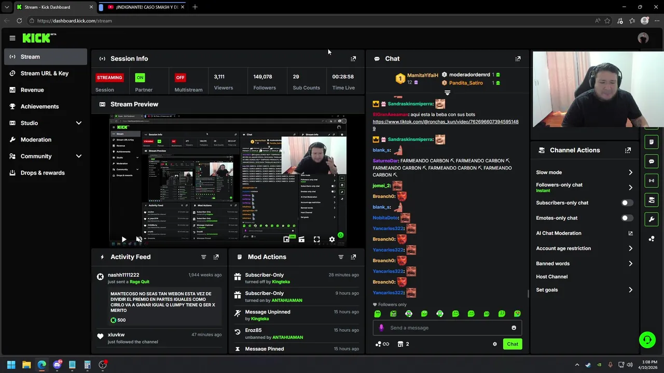This screenshot has height=373, width=664.
Task: Filter the Activity Feed list
Action: 203,257
